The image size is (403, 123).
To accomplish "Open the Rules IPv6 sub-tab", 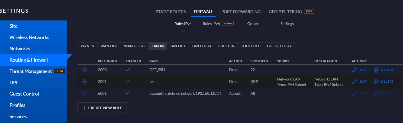I will tap(211, 24).
